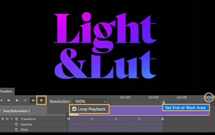Image resolution: width=215 pixels, height=135 pixels.
Task: Step back to the previous frame
Action: [x=9, y=100]
